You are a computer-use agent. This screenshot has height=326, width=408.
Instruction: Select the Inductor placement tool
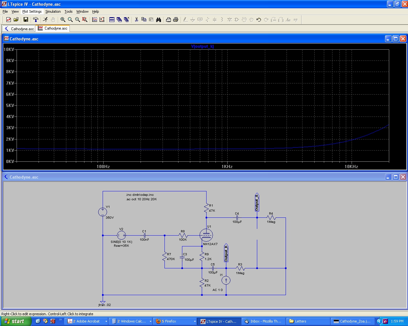[222, 20]
